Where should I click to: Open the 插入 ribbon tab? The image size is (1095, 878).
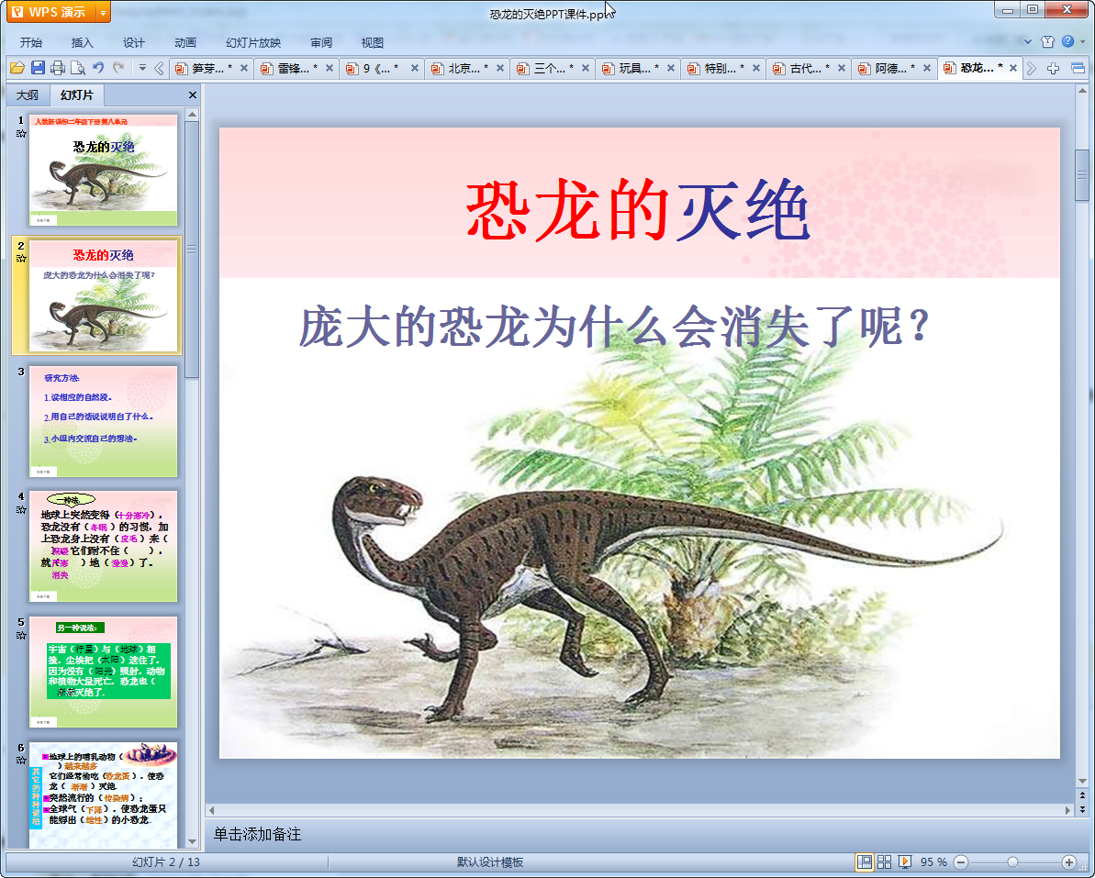(x=83, y=42)
